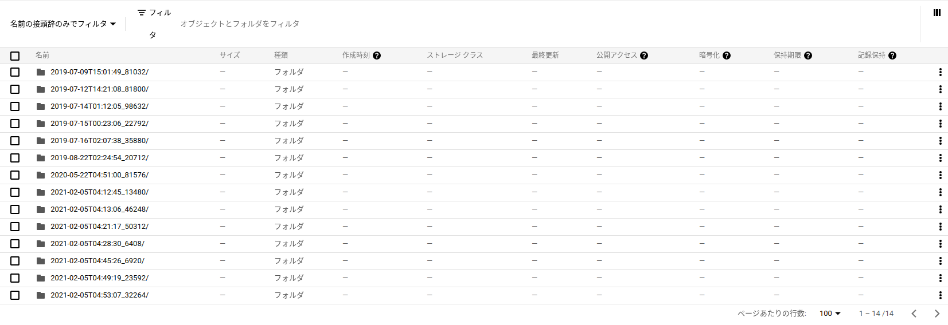Viewport: 948px width, 325px height.
Task: Go to the previous page arrow
Action: point(914,314)
